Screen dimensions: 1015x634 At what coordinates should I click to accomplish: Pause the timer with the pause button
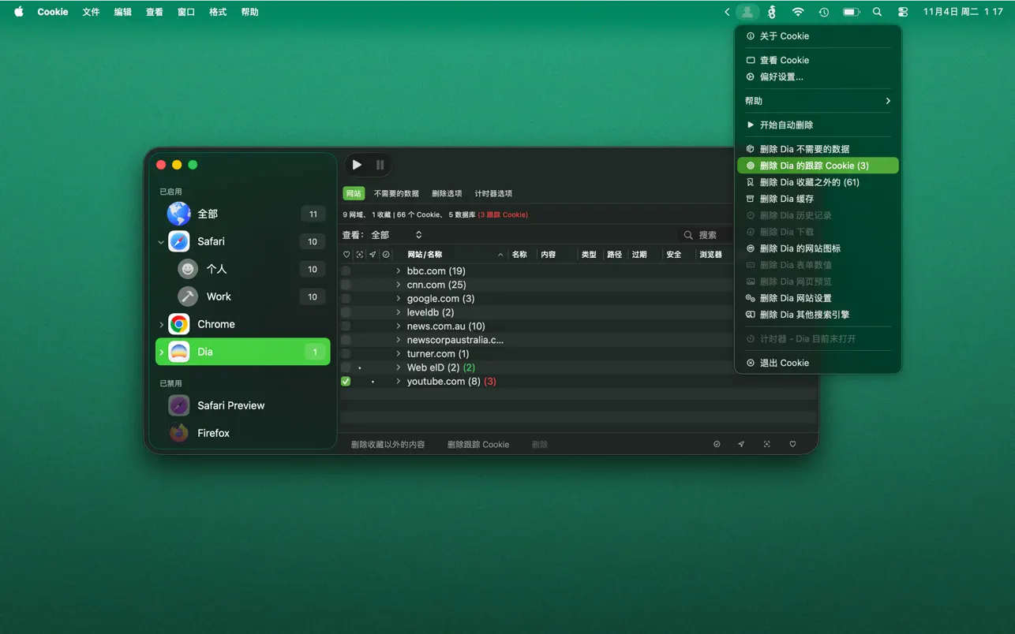click(x=380, y=165)
